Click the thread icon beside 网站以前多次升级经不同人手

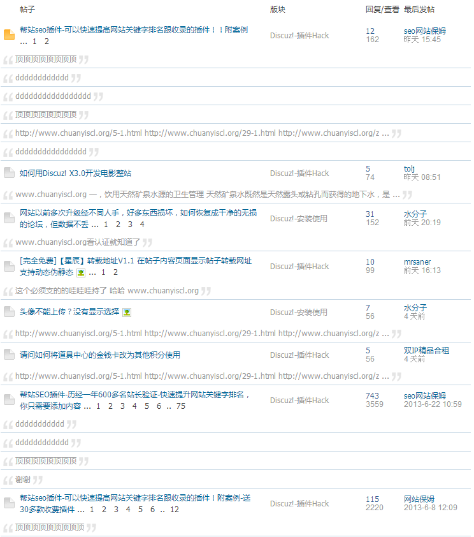pyautogui.click(x=9, y=218)
